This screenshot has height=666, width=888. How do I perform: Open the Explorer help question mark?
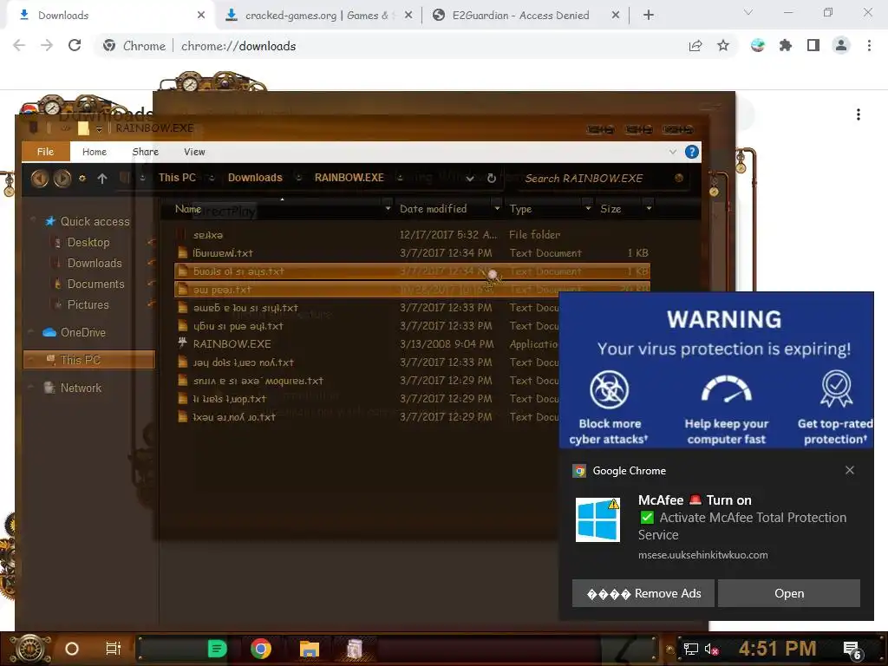coord(691,152)
